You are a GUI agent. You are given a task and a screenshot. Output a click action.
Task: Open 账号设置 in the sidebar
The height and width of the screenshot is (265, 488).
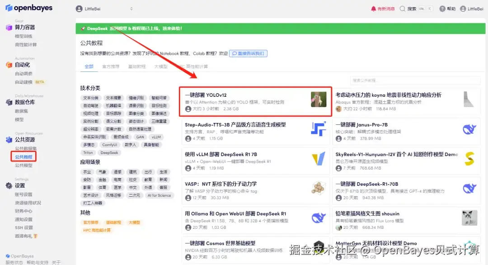coord(23,194)
